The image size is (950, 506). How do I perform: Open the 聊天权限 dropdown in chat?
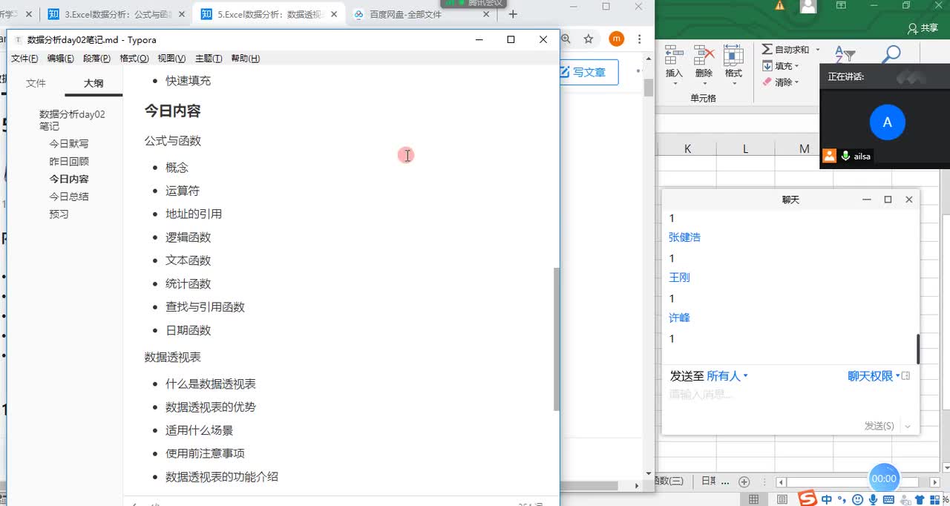[874, 376]
